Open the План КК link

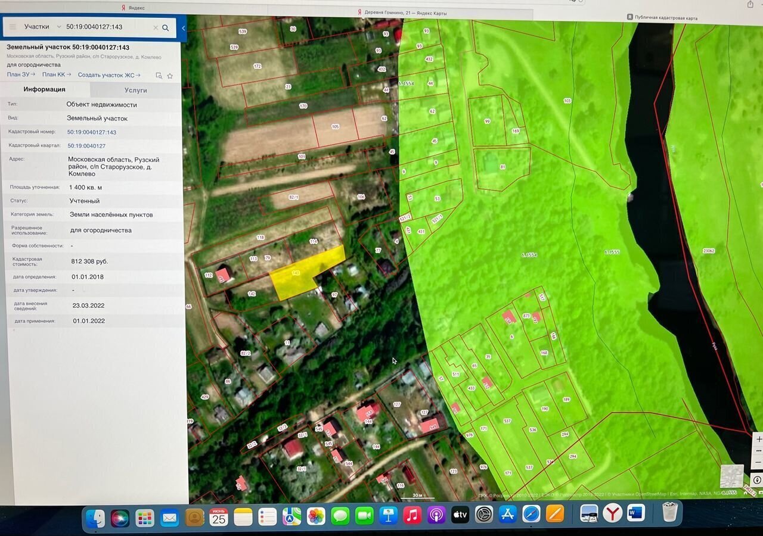pos(57,74)
